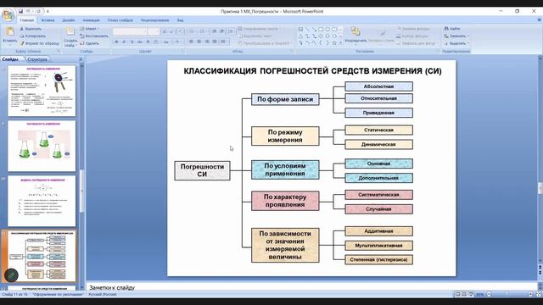This screenshot has width=543, height=305.
Task: Toggle align text left in paragraph group
Action: pyautogui.click(x=191, y=42)
